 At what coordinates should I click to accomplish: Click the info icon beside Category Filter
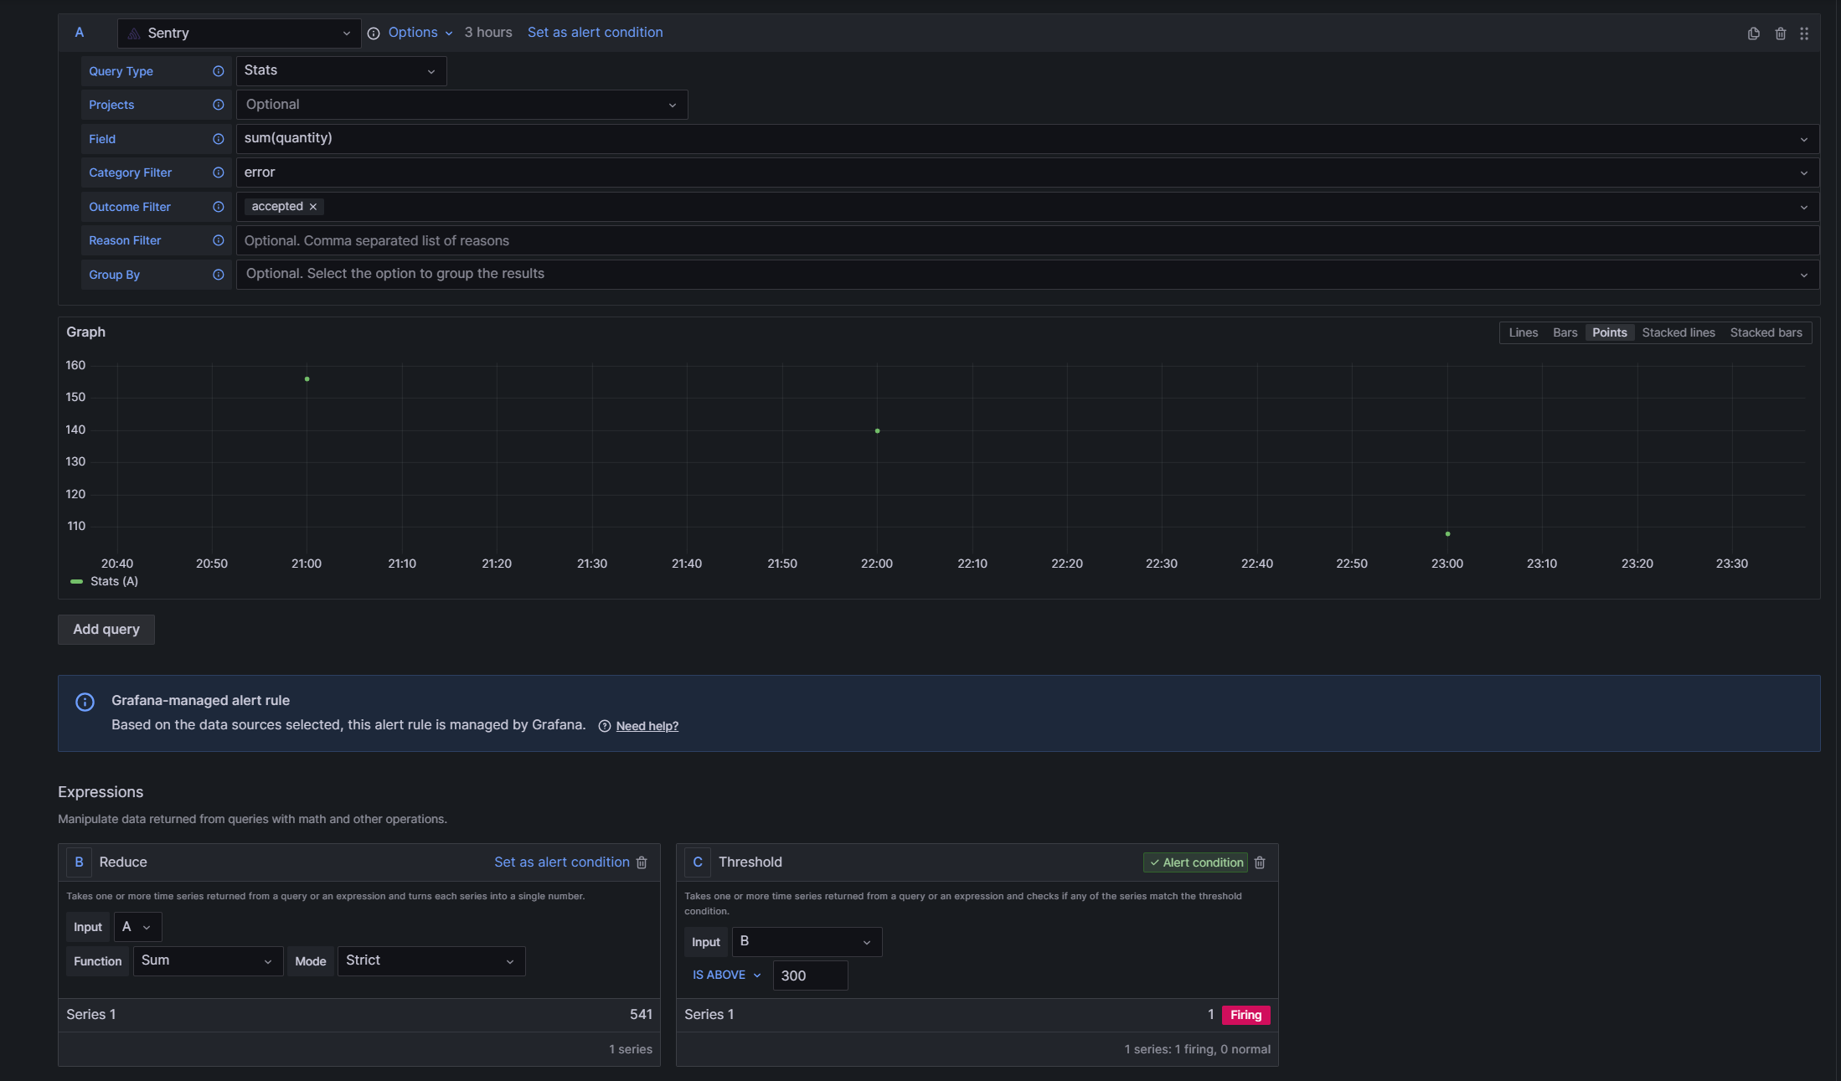(218, 172)
